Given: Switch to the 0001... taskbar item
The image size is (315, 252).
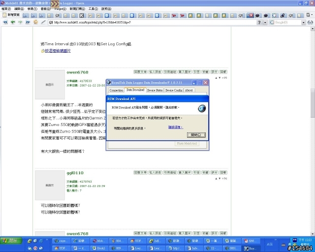Looking at the screenshot, I should [x=232, y=248].
